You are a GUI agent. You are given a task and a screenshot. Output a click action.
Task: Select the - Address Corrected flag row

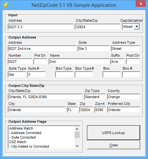coord(42,133)
